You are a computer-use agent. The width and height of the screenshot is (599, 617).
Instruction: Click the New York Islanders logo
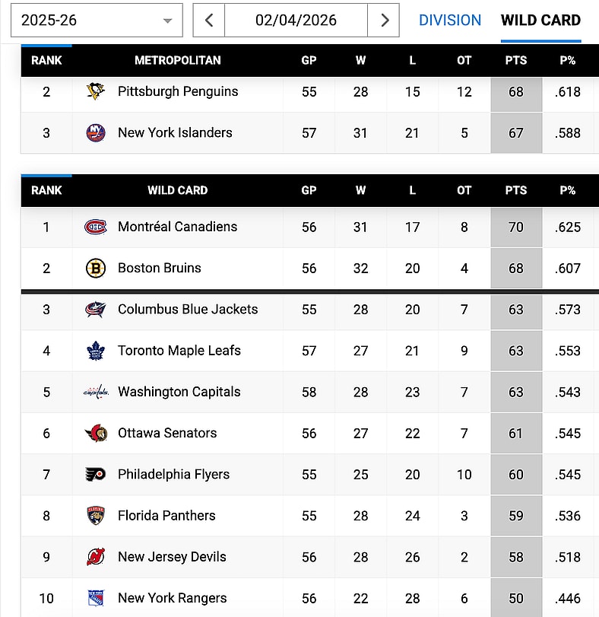pos(96,133)
